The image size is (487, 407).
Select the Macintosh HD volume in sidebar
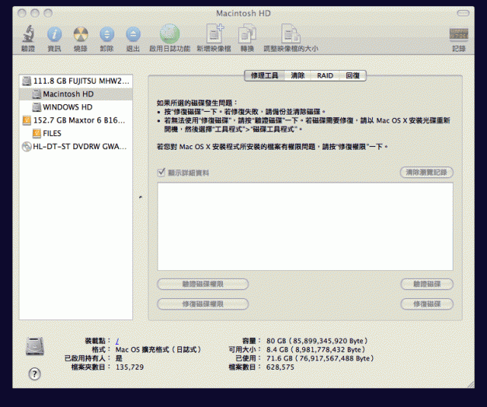coord(76,94)
